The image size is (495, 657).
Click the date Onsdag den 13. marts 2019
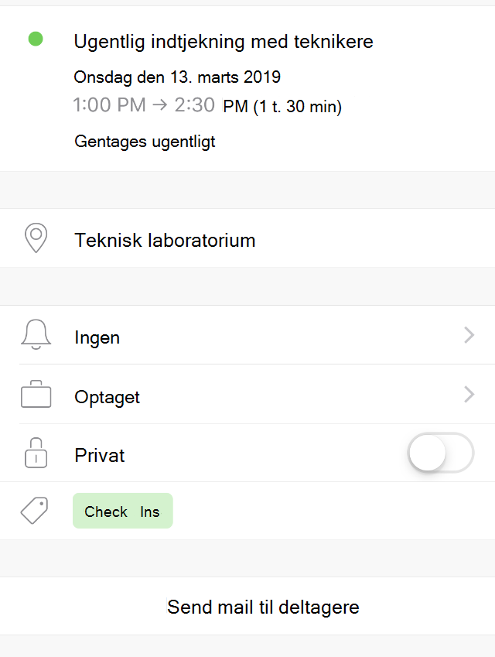(177, 77)
